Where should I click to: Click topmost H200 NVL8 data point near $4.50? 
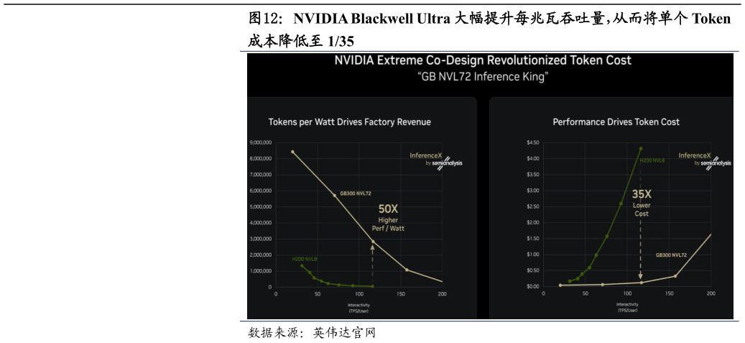coord(641,148)
